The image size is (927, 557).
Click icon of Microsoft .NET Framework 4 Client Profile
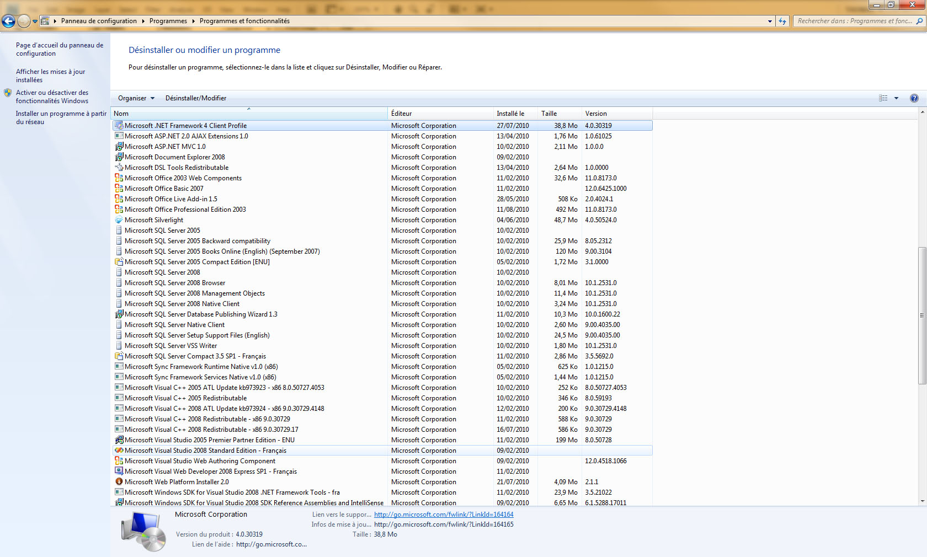(119, 126)
